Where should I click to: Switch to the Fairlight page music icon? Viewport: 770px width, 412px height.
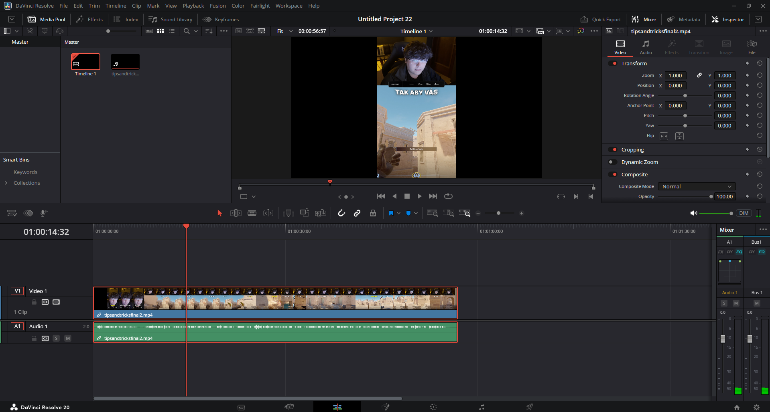pyautogui.click(x=482, y=407)
